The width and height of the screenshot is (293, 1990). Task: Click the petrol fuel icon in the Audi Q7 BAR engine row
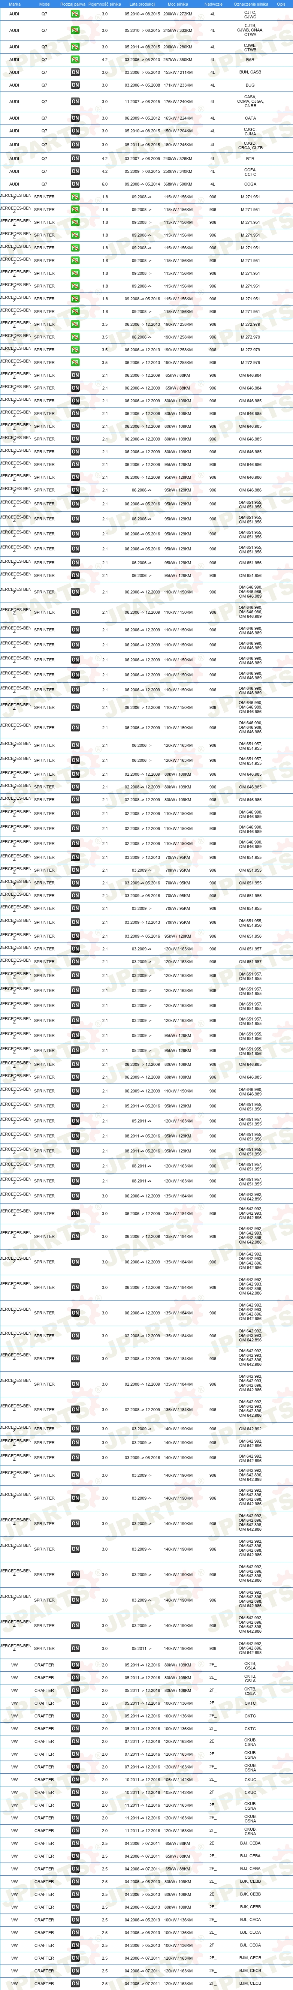(75, 60)
